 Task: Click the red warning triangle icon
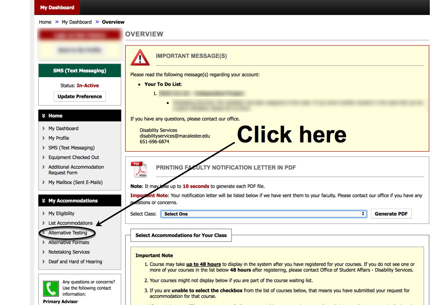pos(140,57)
